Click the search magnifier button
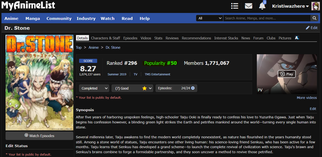The height and width of the screenshot is (157, 322). pos(314,18)
